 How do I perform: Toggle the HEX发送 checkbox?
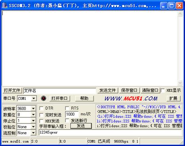tap(42, 121)
